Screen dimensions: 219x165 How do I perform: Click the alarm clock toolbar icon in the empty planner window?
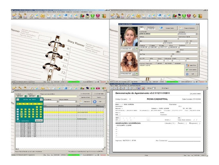point(32,16)
